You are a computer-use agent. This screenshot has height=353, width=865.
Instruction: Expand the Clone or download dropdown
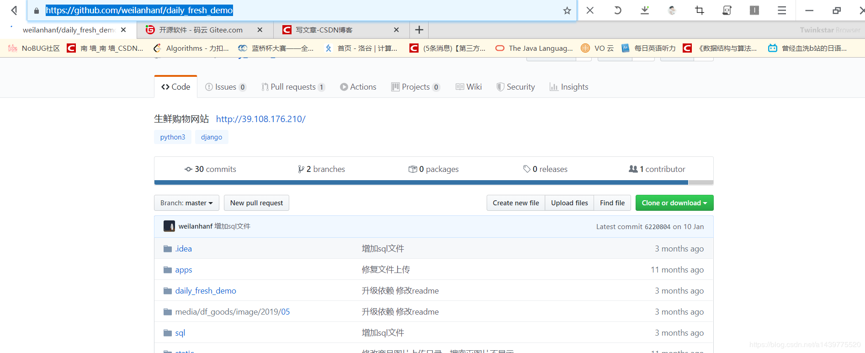(x=674, y=203)
